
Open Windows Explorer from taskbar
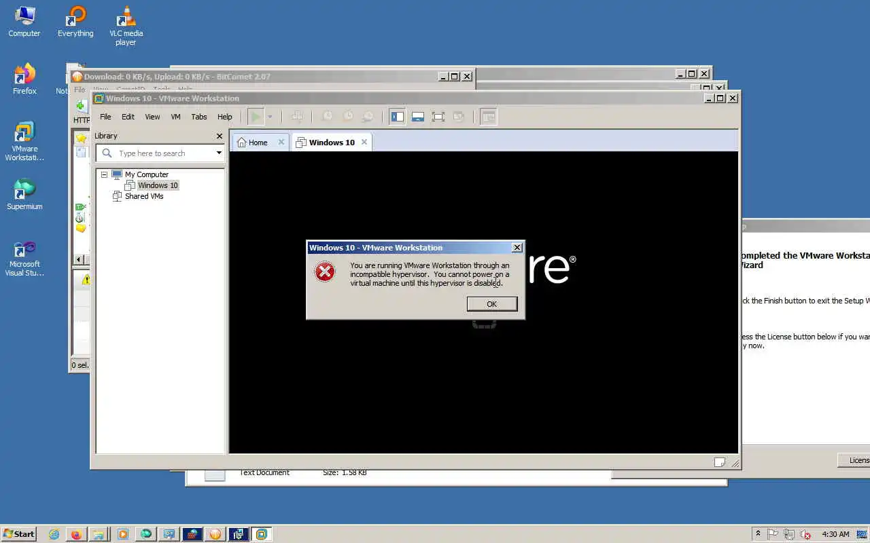click(x=99, y=534)
